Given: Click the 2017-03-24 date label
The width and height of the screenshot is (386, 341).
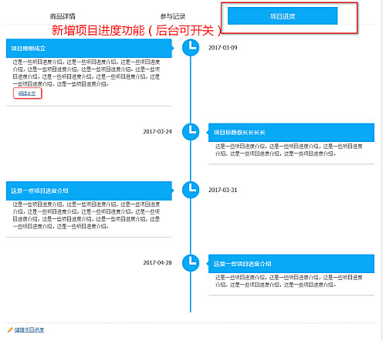Looking at the screenshot, I should click(x=157, y=132).
